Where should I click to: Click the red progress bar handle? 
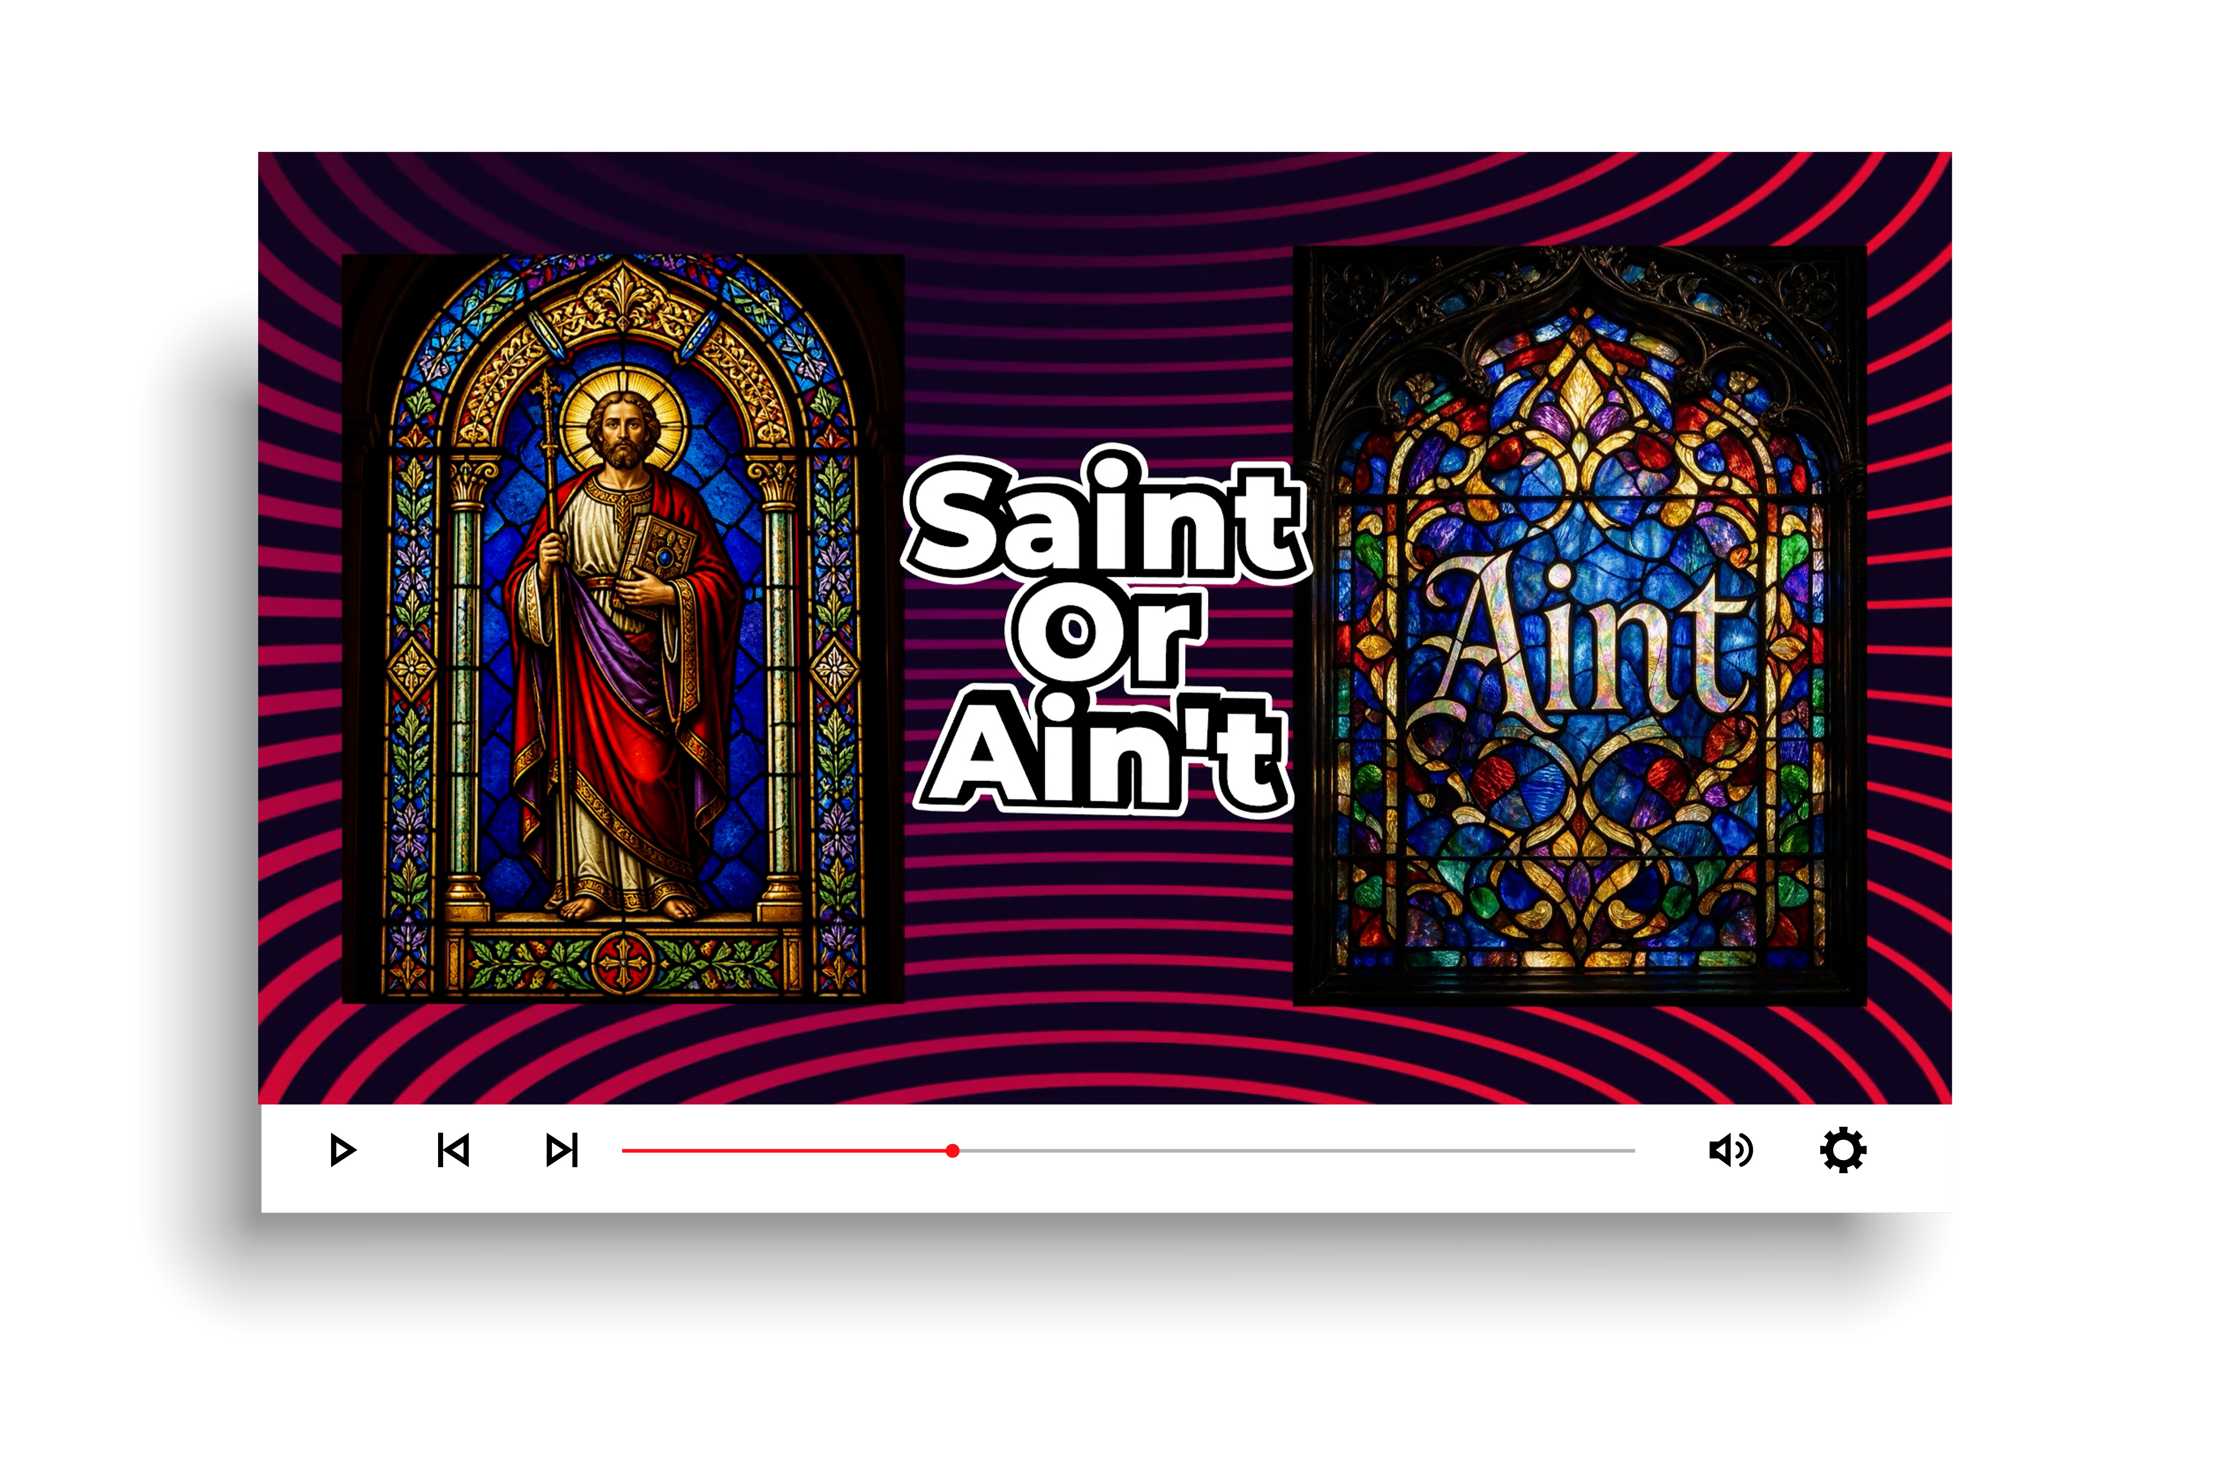(952, 1151)
